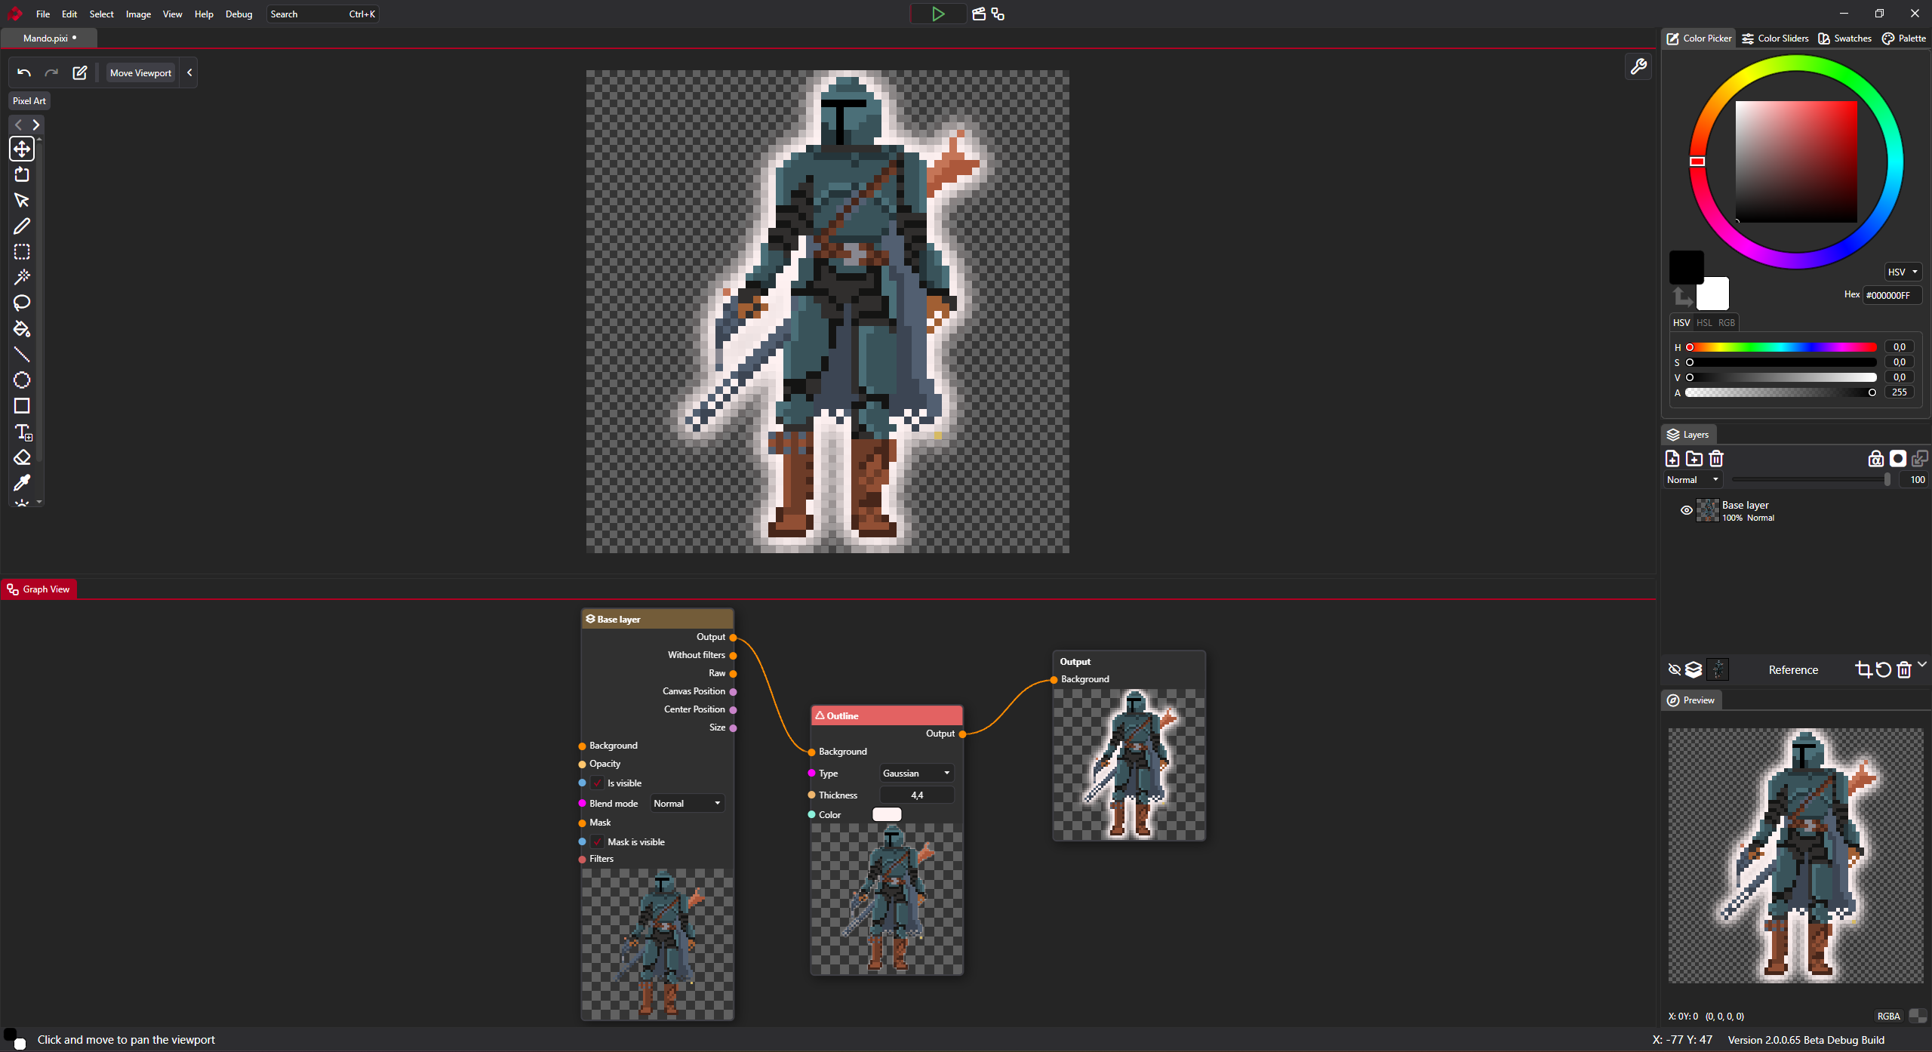Open the Image menu
The width and height of the screenshot is (1932, 1052).
(138, 14)
